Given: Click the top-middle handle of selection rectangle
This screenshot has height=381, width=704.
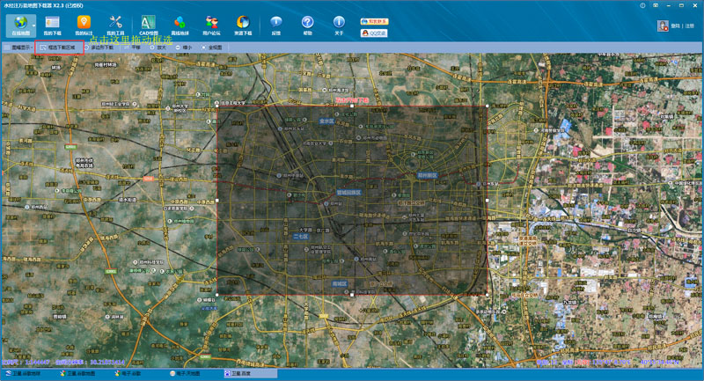Looking at the screenshot, I should pyautogui.click(x=352, y=106).
